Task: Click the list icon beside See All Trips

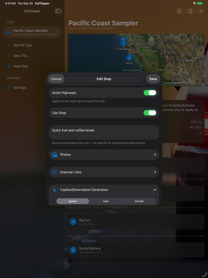Action: (9, 45)
